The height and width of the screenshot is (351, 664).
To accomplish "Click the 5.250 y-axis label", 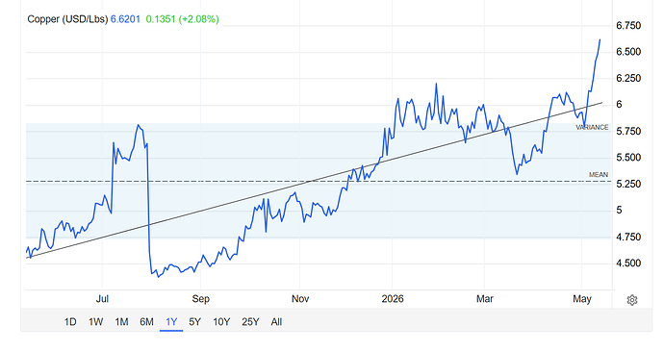I will pos(628,184).
